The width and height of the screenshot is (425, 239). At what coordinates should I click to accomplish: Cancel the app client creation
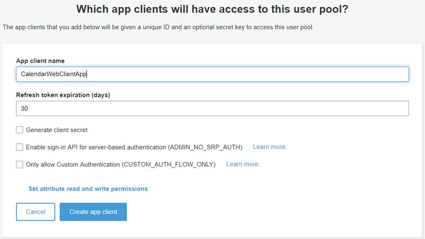[36, 212]
